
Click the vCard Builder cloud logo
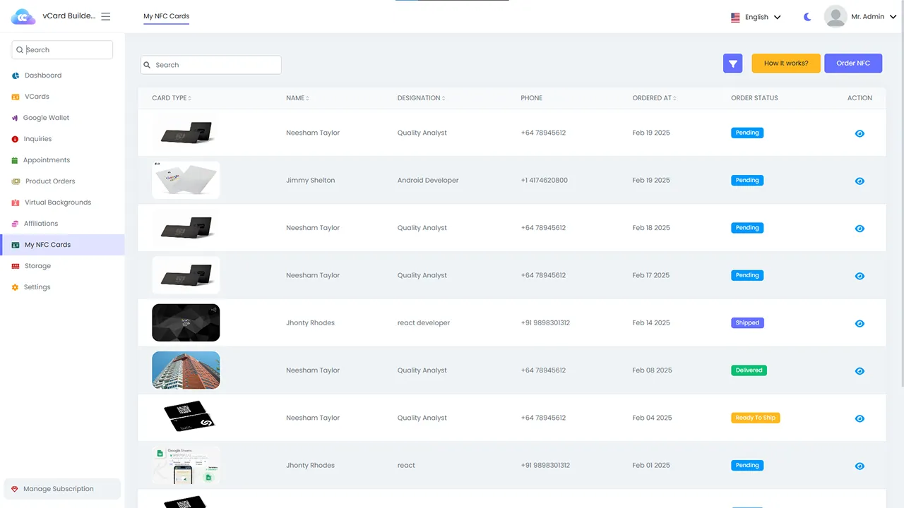tap(23, 16)
